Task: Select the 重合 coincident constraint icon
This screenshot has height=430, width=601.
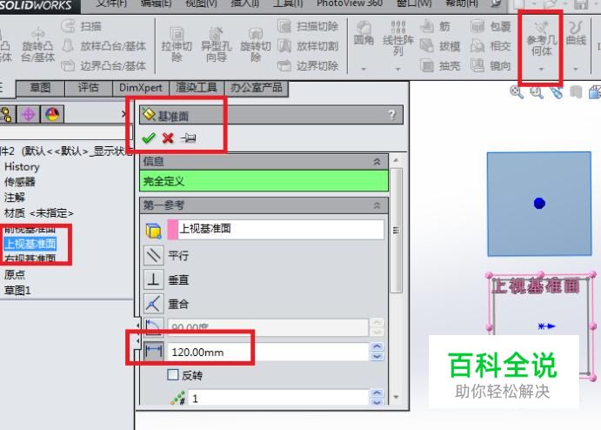Action: pyautogui.click(x=154, y=304)
